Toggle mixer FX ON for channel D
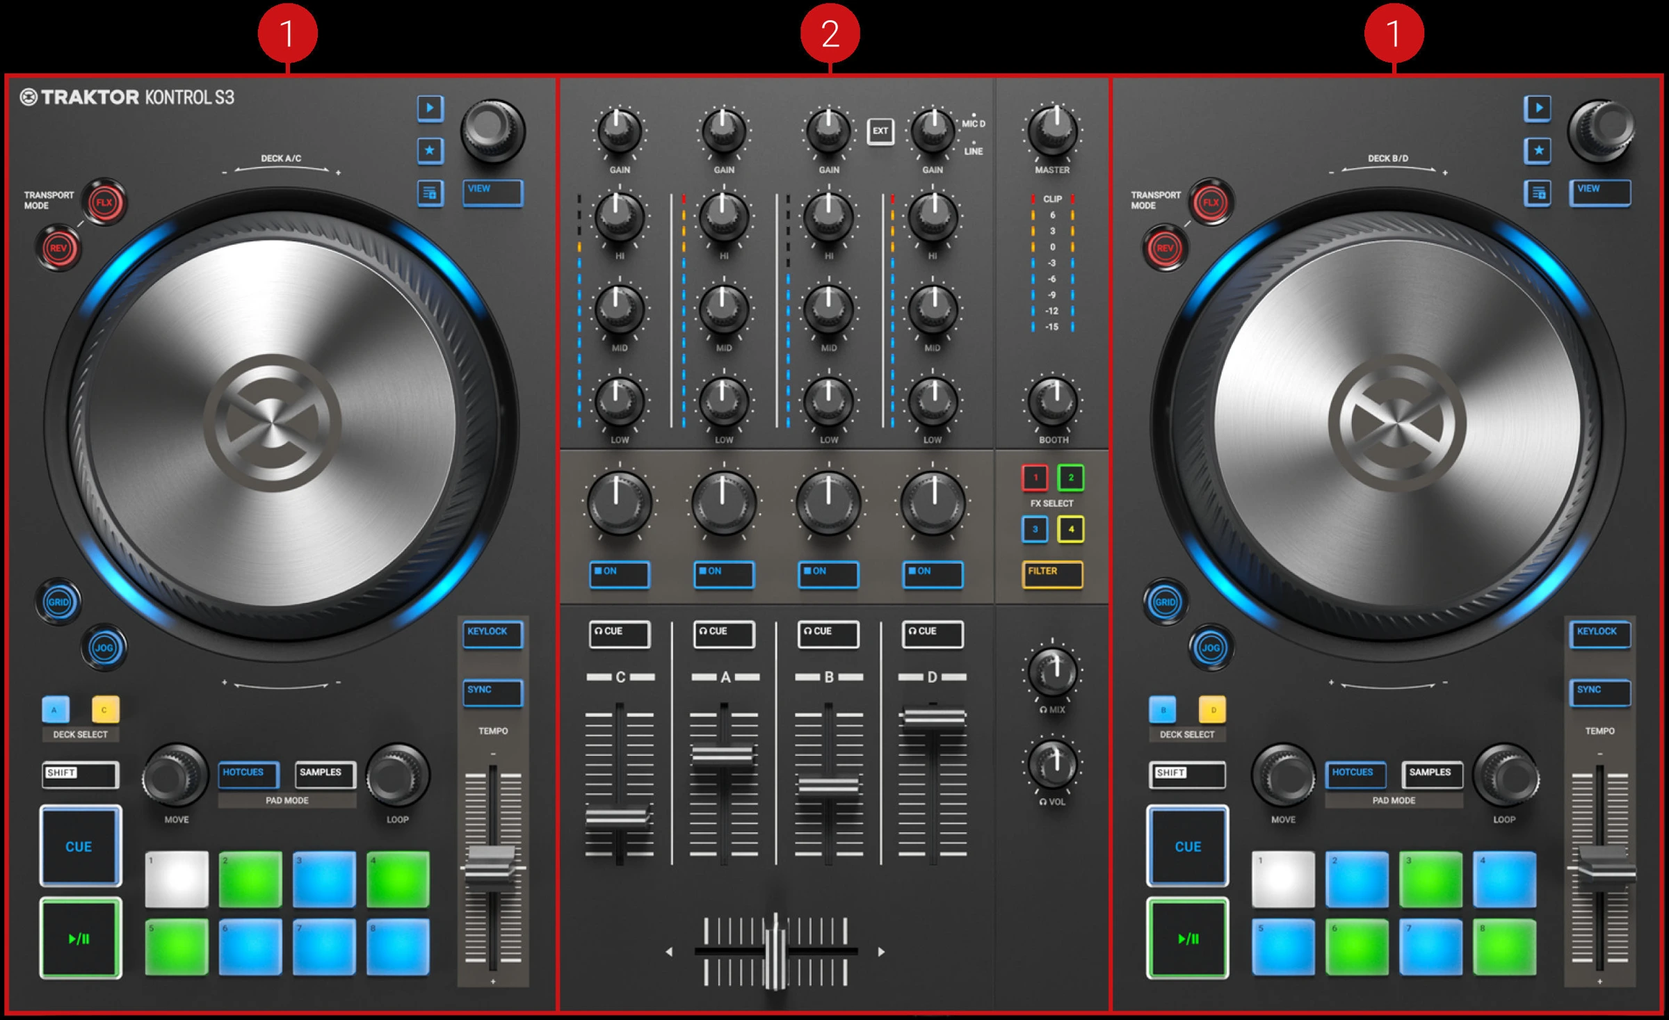1669x1020 pixels. 933,574
